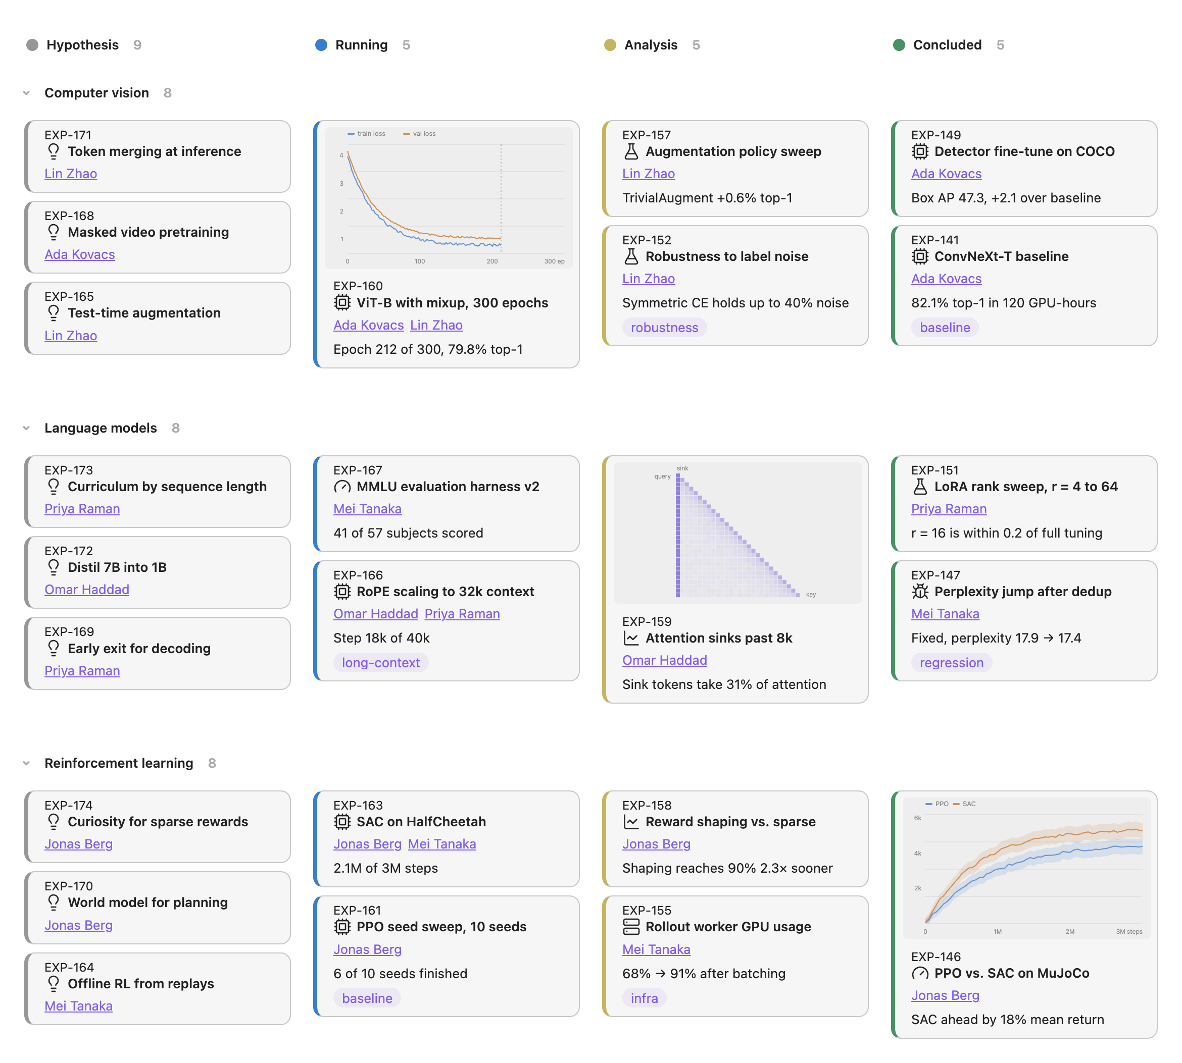Image resolution: width=1182 pixels, height=1063 pixels.
Task: Click the regression tag on EXP-147
Action: 951,663
